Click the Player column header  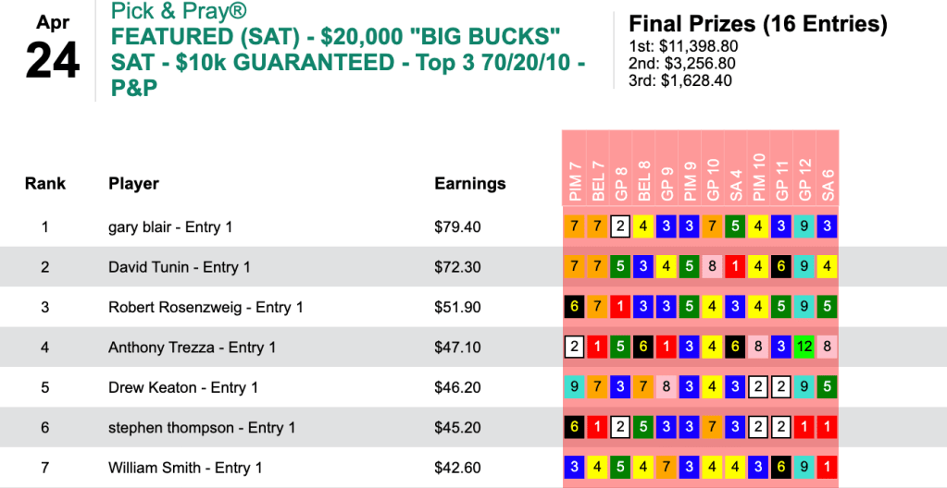[134, 183]
